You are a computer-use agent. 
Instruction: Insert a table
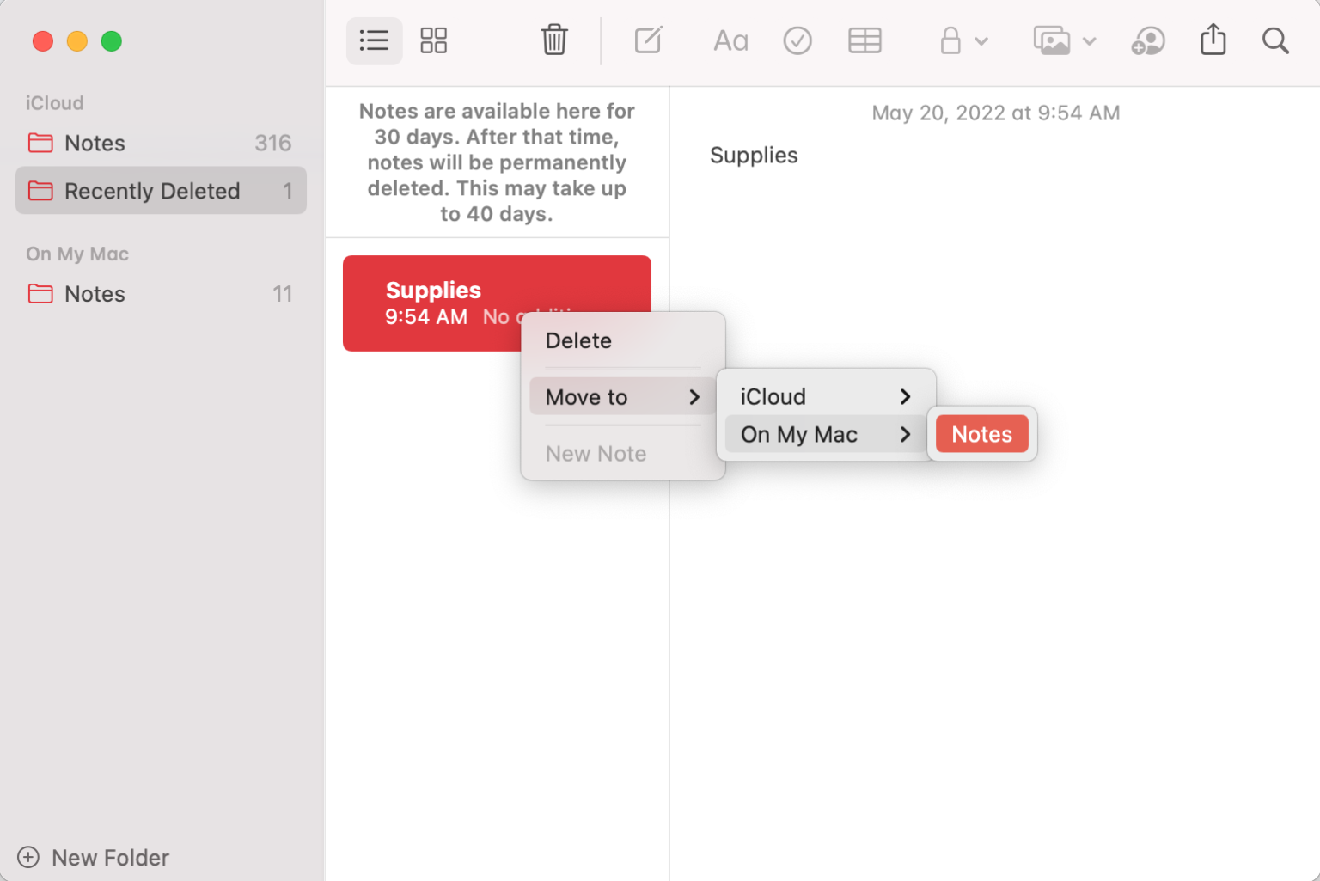[865, 40]
